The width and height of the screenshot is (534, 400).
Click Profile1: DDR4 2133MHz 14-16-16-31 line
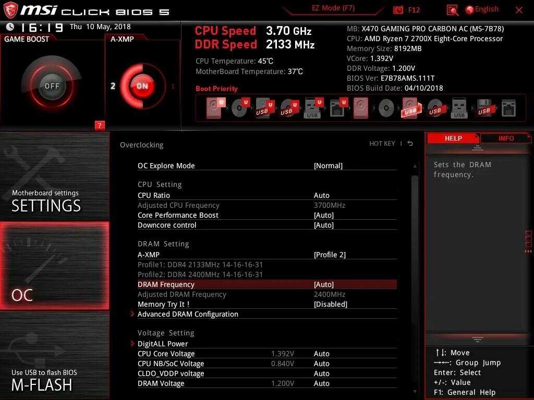tap(200, 264)
